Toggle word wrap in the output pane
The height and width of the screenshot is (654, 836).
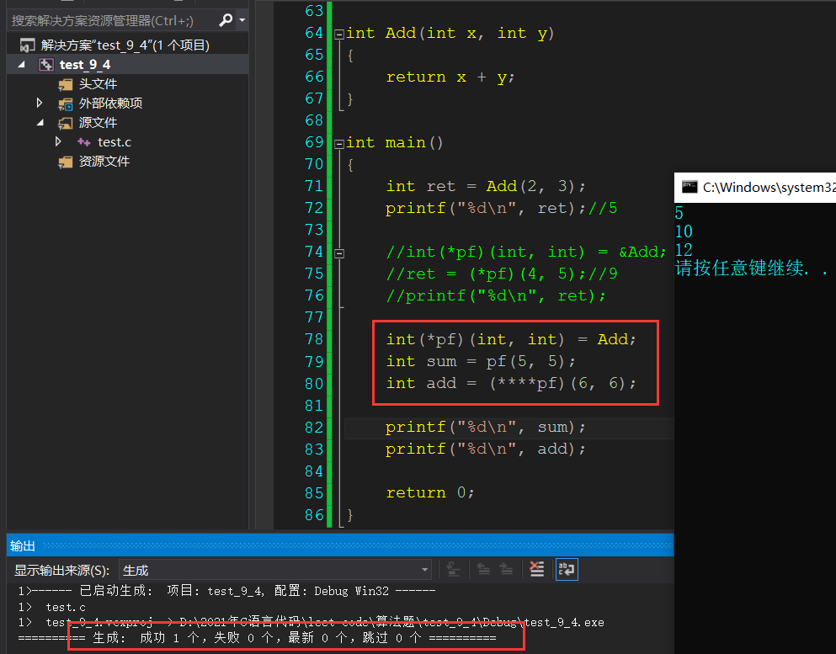point(567,569)
